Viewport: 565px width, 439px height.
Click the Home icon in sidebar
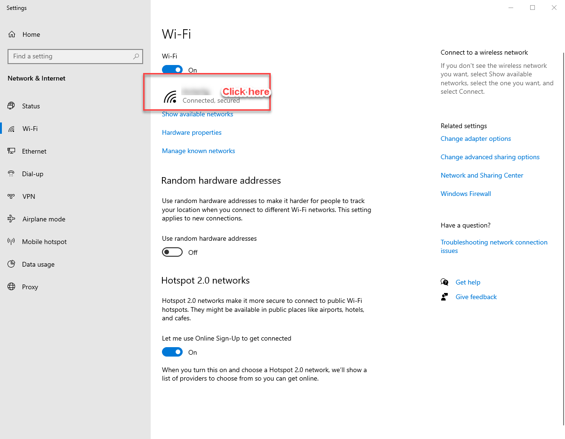coord(12,34)
